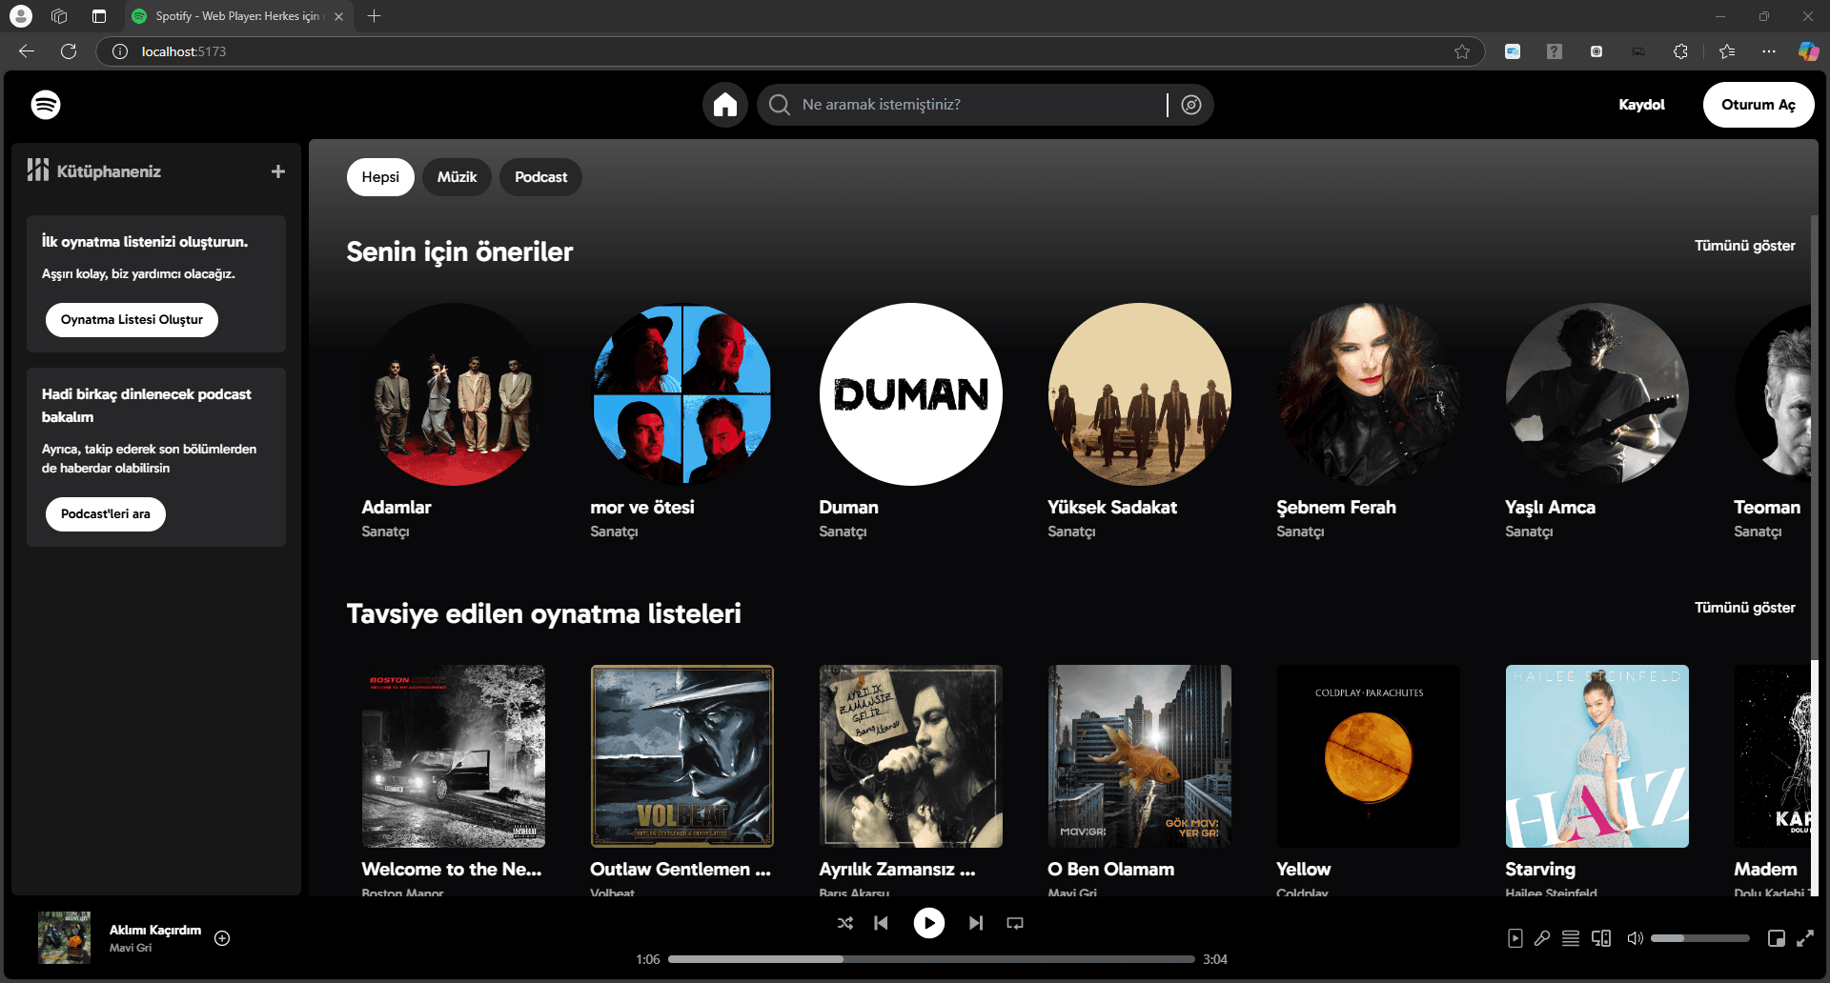Skip to previous track
Image resolution: width=1830 pixels, height=983 pixels.
[882, 923]
